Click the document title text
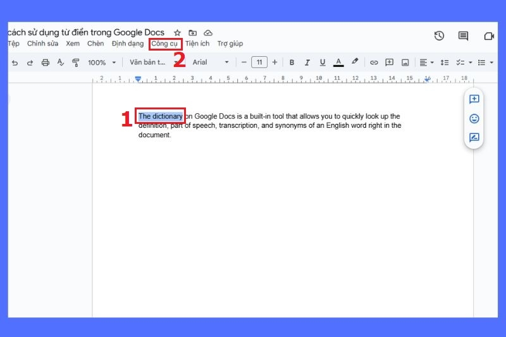This screenshot has height=337, width=506. click(86, 33)
